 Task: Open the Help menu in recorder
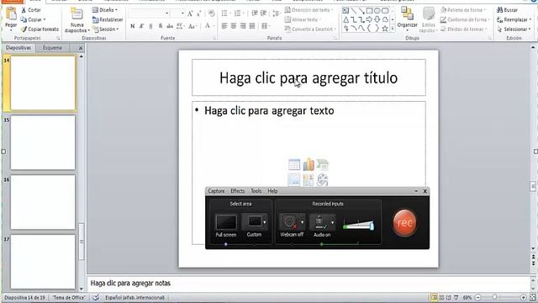tap(272, 191)
